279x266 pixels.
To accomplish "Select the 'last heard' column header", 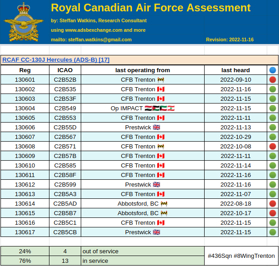I will pyautogui.click(x=235, y=70).
